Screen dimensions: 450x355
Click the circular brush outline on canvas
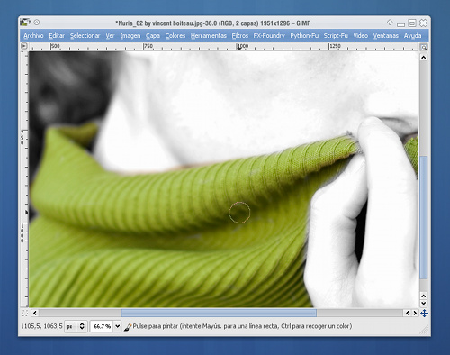coord(239,213)
